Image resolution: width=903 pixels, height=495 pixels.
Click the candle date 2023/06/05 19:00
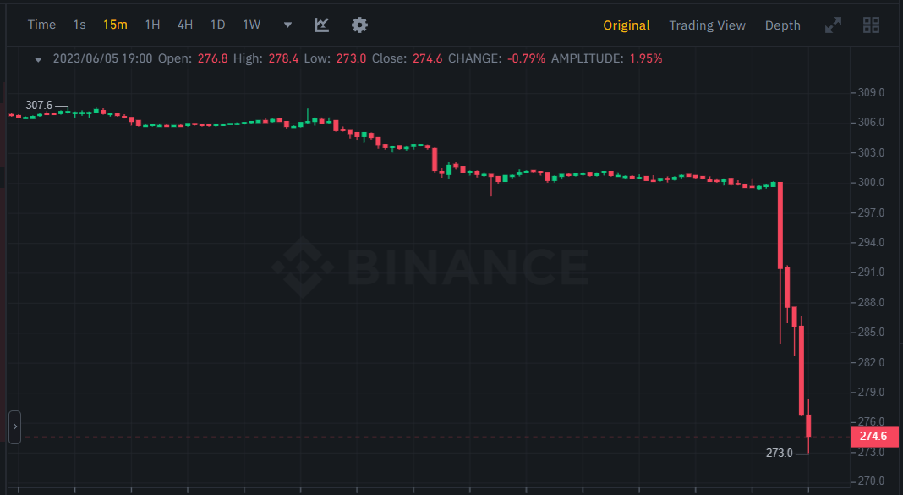click(x=102, y=58)
